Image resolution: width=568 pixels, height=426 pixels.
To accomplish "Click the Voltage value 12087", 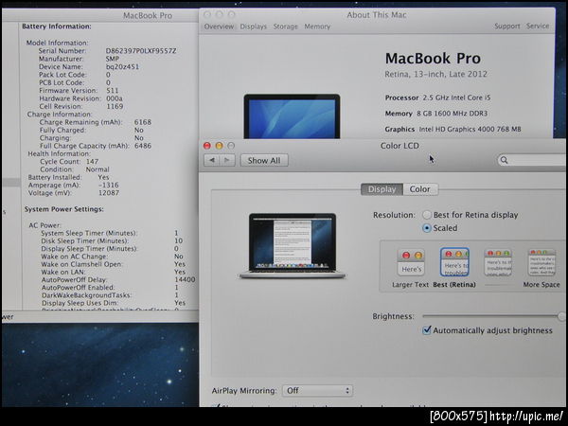I will 109,193.
